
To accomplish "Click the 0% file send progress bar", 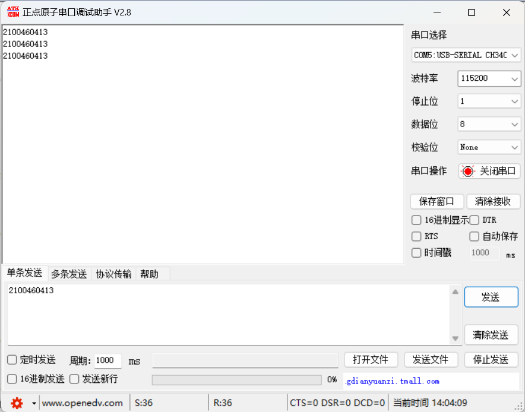I will tap(237, 380).
